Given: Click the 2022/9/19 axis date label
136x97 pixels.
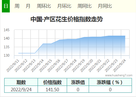Looking at the screenshot, I should pos(78,66).
